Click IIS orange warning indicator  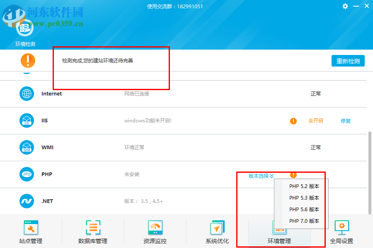293,121
